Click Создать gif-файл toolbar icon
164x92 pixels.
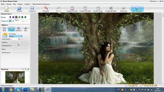(x=111, y=9)
